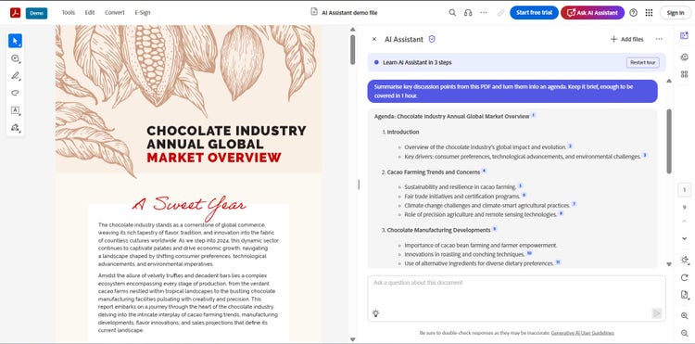Click the Restart tour button

tap(643, 62)
